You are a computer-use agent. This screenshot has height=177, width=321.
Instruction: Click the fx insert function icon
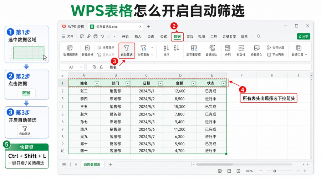click(101, 67)
